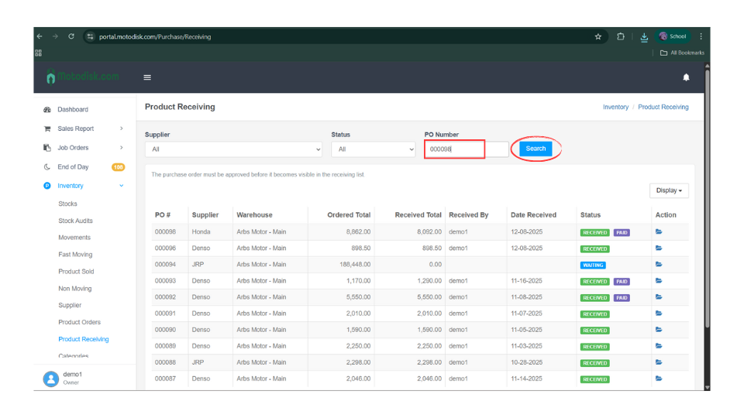Bookmark this page with star icon
Screen dimensions: 744x418
(x=598, y=36)
